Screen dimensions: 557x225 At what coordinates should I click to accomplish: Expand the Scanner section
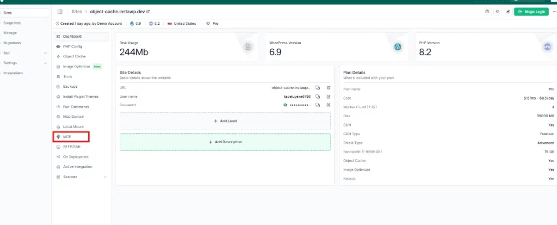[105, 177]
